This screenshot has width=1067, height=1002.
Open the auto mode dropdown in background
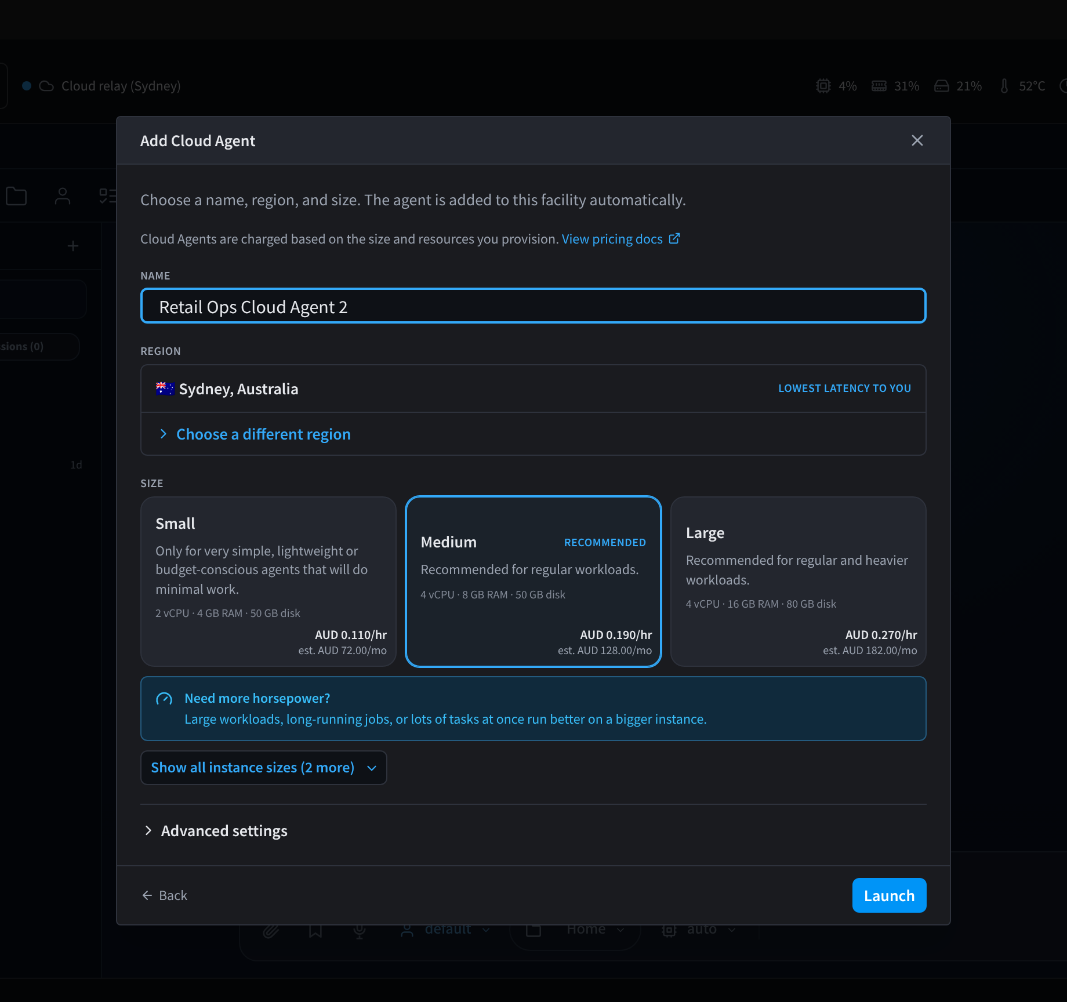point(699,930)
